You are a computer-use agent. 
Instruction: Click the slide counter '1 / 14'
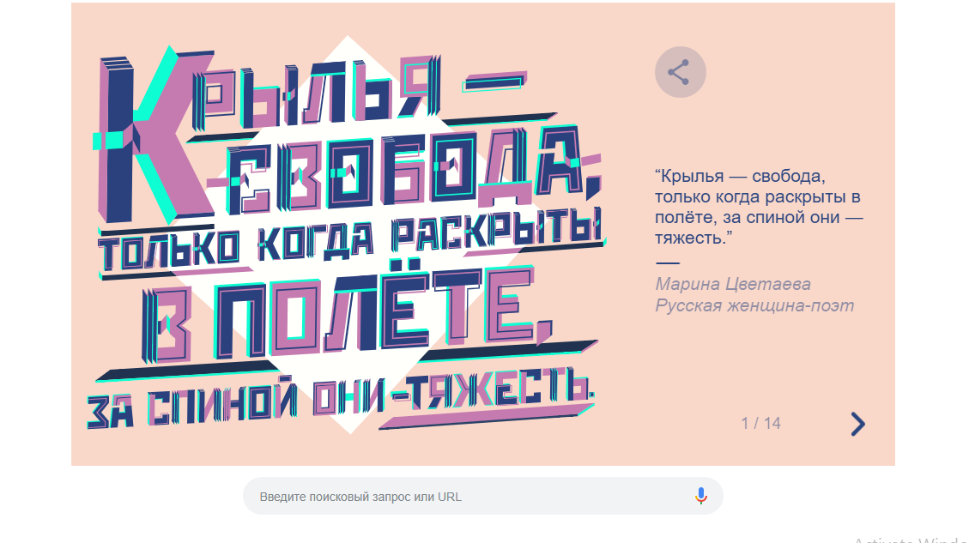[760, 423]
